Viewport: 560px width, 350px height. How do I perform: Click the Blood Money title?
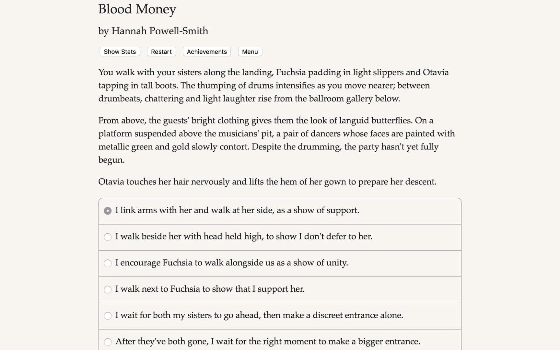137,9
